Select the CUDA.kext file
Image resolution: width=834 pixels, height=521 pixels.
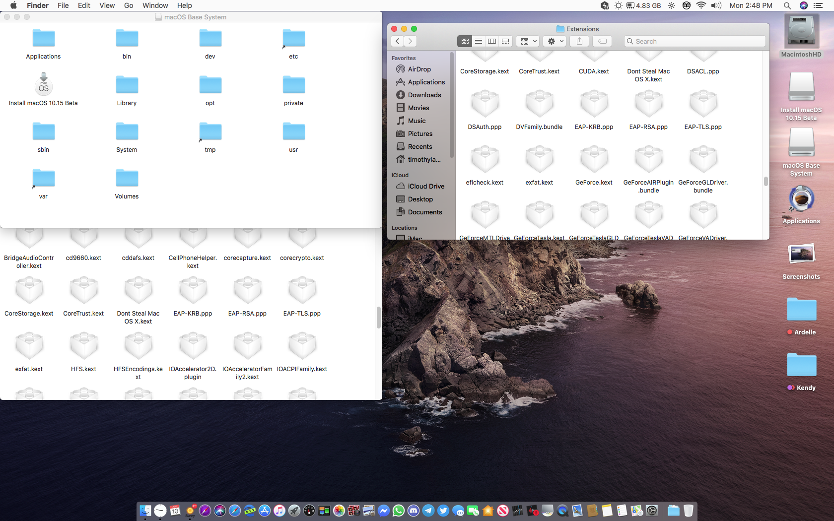pyautogui.click(x=594, y=71)
